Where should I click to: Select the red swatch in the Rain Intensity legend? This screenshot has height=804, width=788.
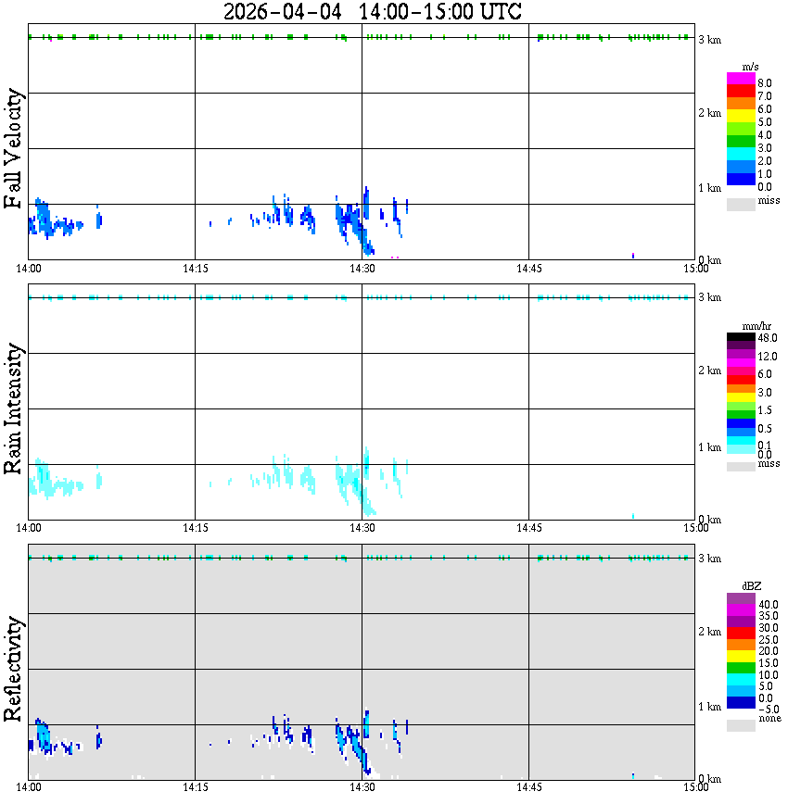tap(741, 380)
